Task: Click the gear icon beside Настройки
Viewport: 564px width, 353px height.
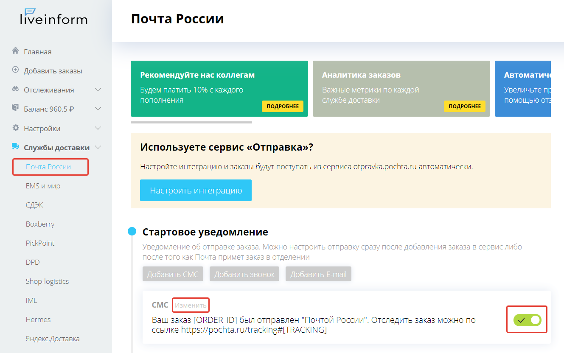Action: 16,128
